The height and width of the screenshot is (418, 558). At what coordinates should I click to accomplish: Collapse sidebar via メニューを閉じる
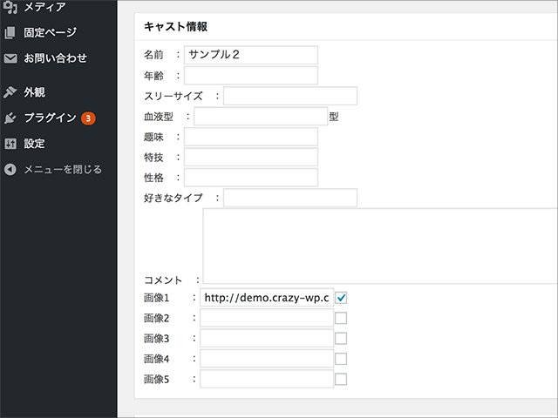point(63,169)
